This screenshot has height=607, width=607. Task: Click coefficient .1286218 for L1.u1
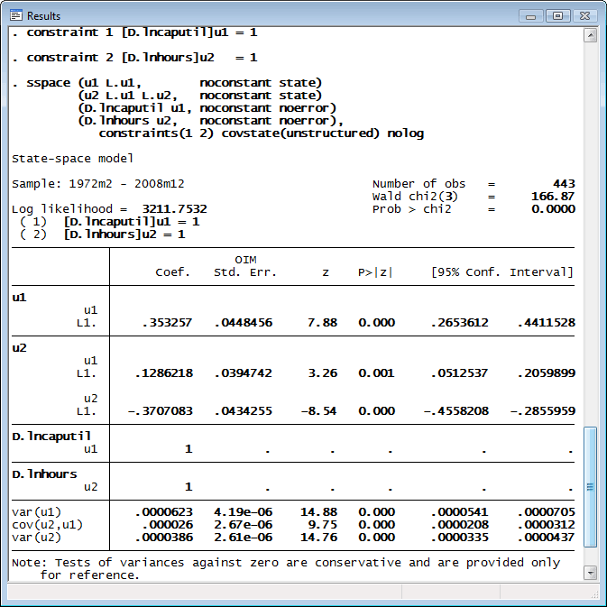tap(164, 373)
